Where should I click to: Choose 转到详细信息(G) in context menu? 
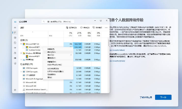[x=58, y=69]
